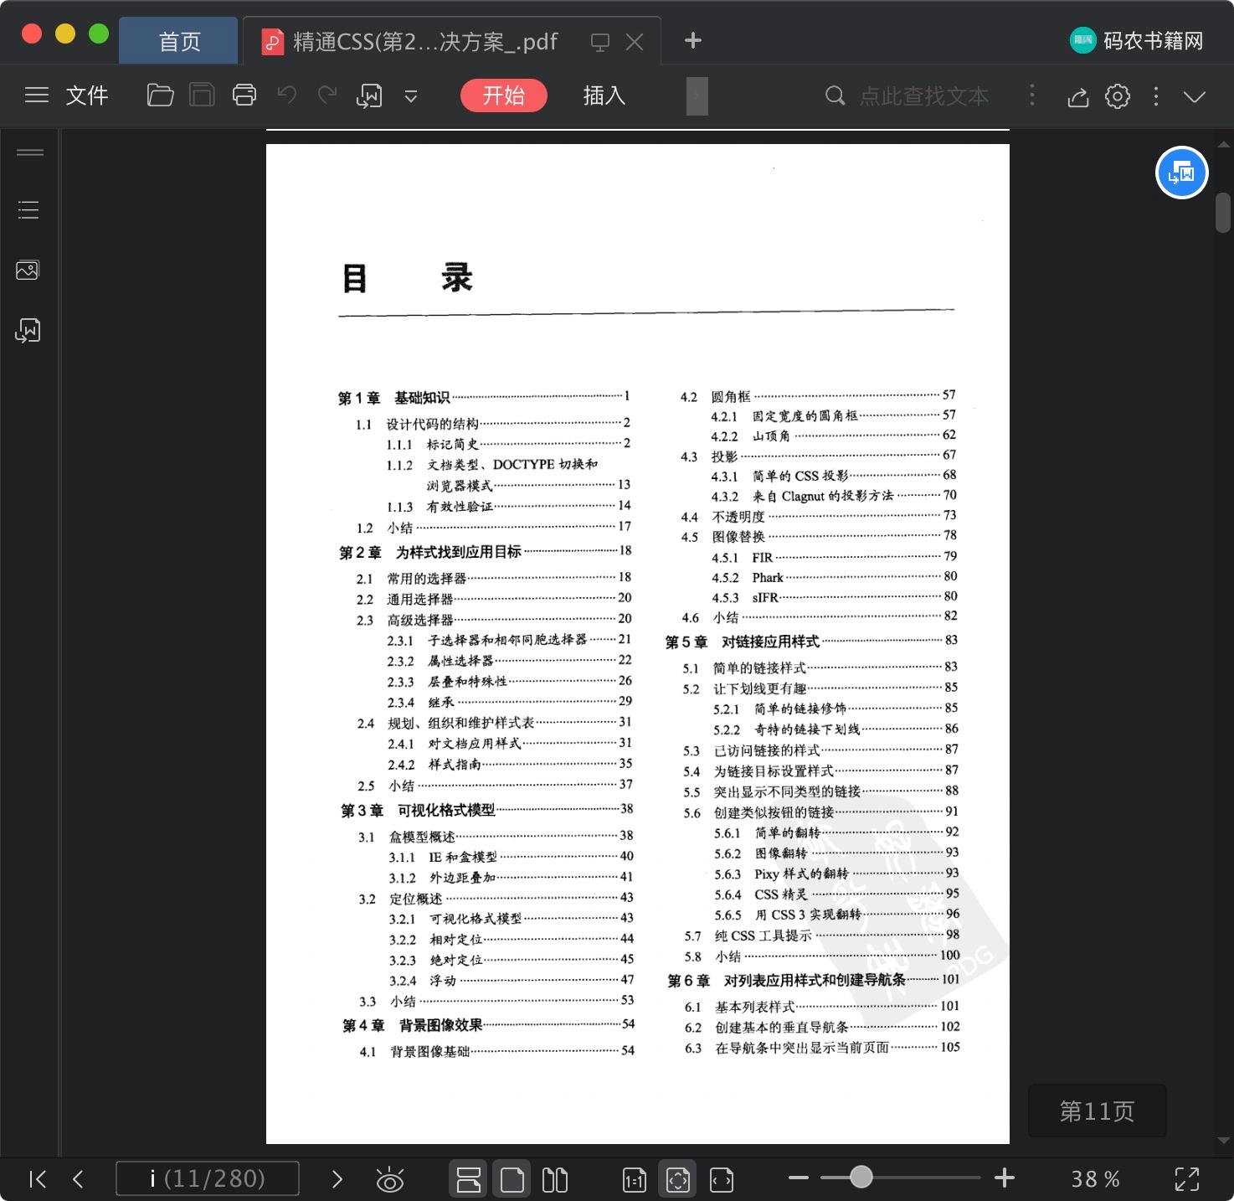Click the print icon

click(244, 95)
